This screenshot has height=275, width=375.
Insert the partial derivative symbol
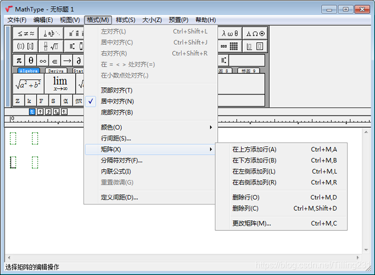click(x=79, y=61)
